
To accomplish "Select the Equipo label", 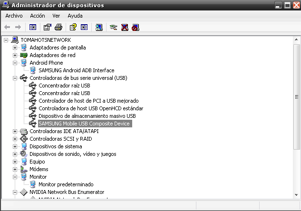I will coord(37,162).
